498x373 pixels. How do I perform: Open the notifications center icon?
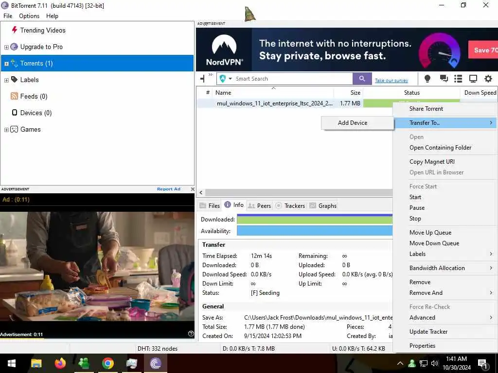(482, 364)
